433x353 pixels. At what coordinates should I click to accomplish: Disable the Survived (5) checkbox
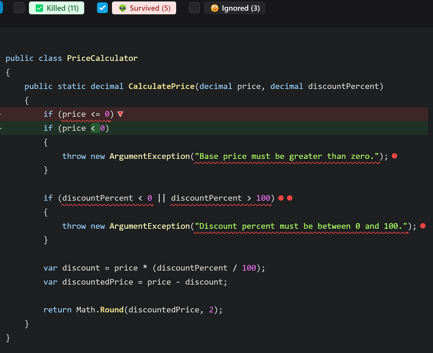tap(102, 8)
